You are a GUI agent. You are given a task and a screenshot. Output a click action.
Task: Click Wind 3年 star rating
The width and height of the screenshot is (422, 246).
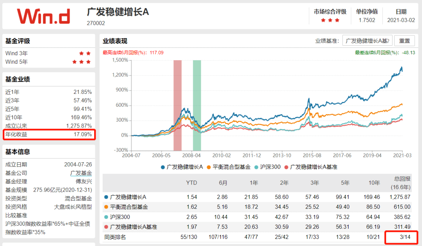pyautogui.click(x=85, y=53)
